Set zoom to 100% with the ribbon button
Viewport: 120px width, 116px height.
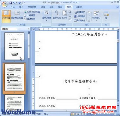64,15
